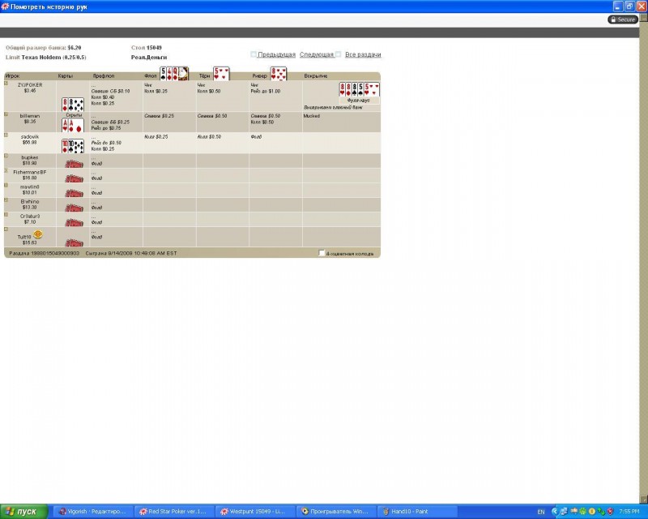Go to the previous hand (Предыдущая)
Screen dimensions: 648x519
(x=276, y=54)
